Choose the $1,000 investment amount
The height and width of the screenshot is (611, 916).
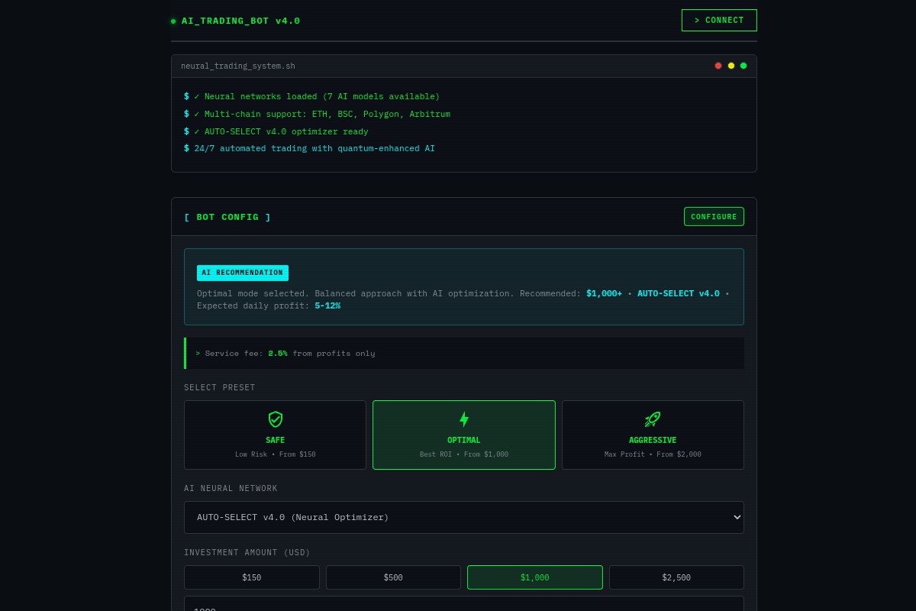(535, 577)
